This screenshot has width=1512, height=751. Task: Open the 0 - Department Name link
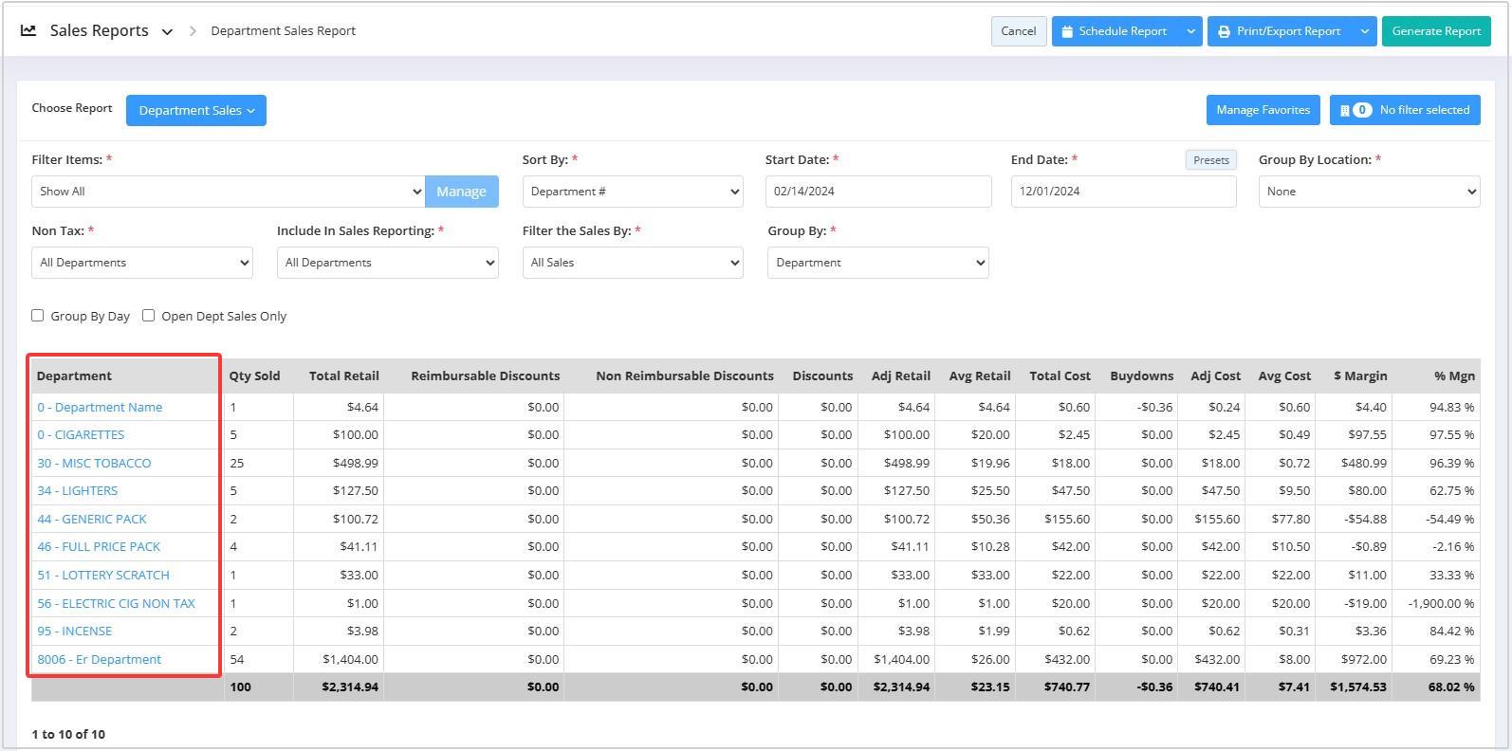tap(100, 407)
